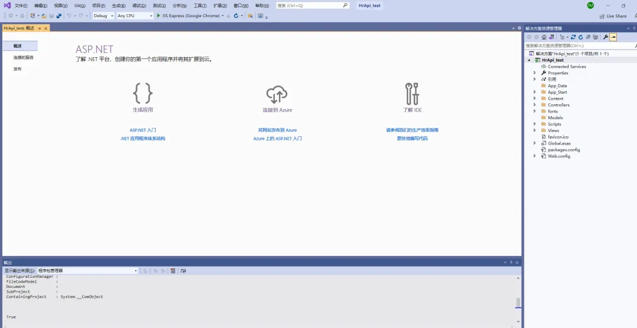Image resolution: width=637 pixels, height=328 pixels.
Task: Open the Visual Studio logo system menu
Action: tap(7, 5)
